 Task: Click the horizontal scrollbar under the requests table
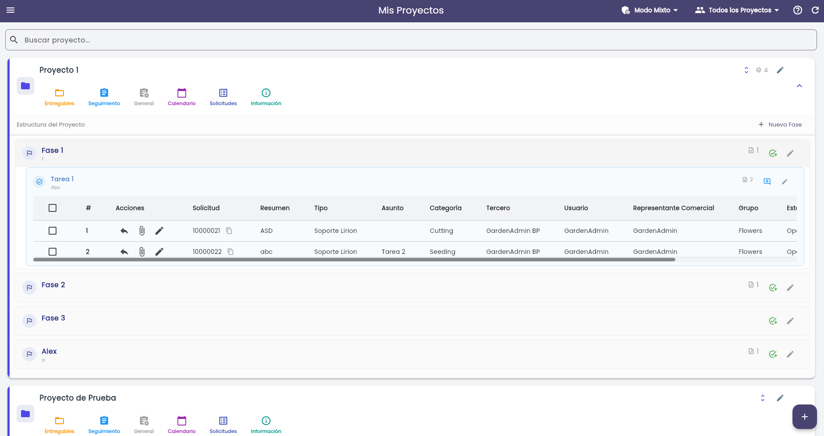pos(354,260)
